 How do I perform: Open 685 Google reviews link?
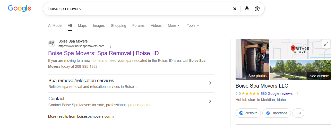[277, 94]
